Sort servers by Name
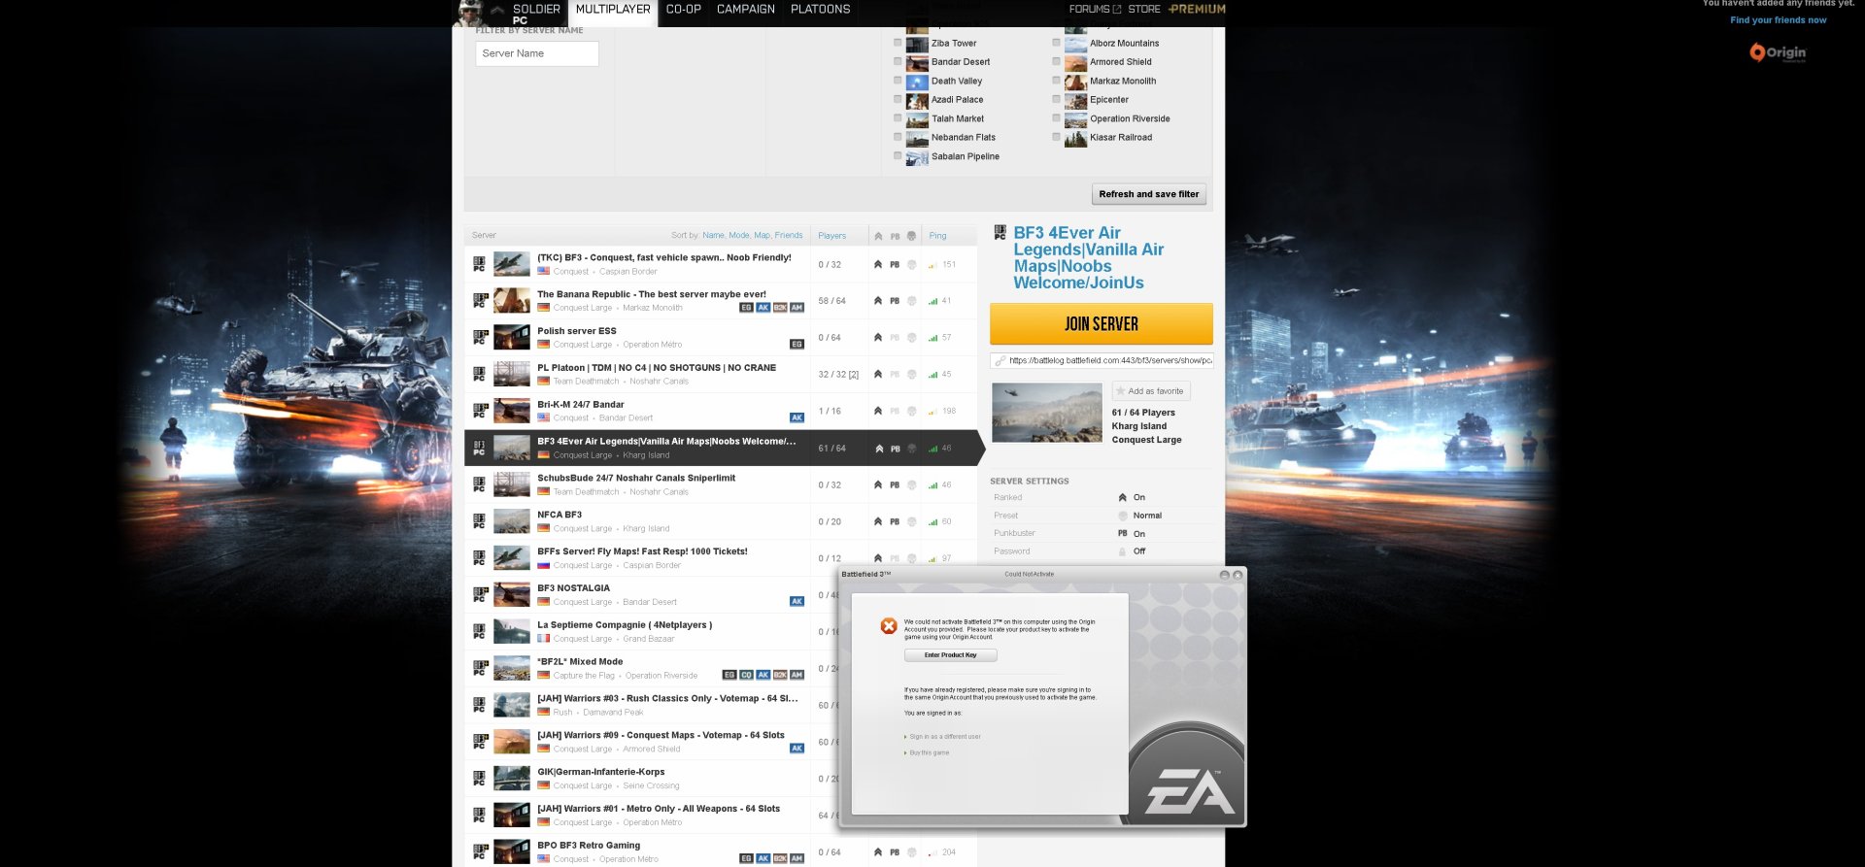 point(714,236)
